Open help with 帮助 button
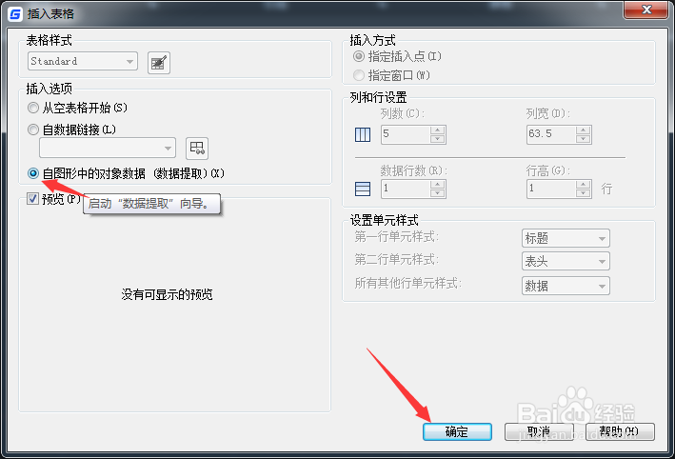675x459 pixels. (x=620, y=431)
